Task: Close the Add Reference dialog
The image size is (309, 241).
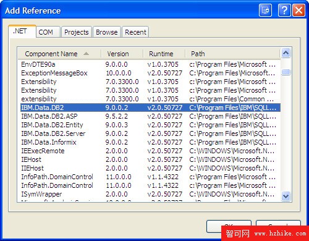Action: pyautogui.click(x=298, y=10)
